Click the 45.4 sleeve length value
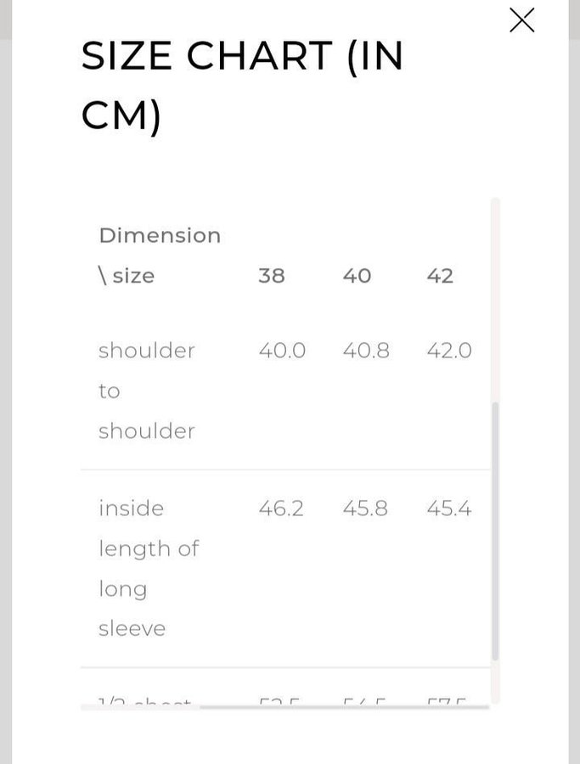 coord(449,508)
